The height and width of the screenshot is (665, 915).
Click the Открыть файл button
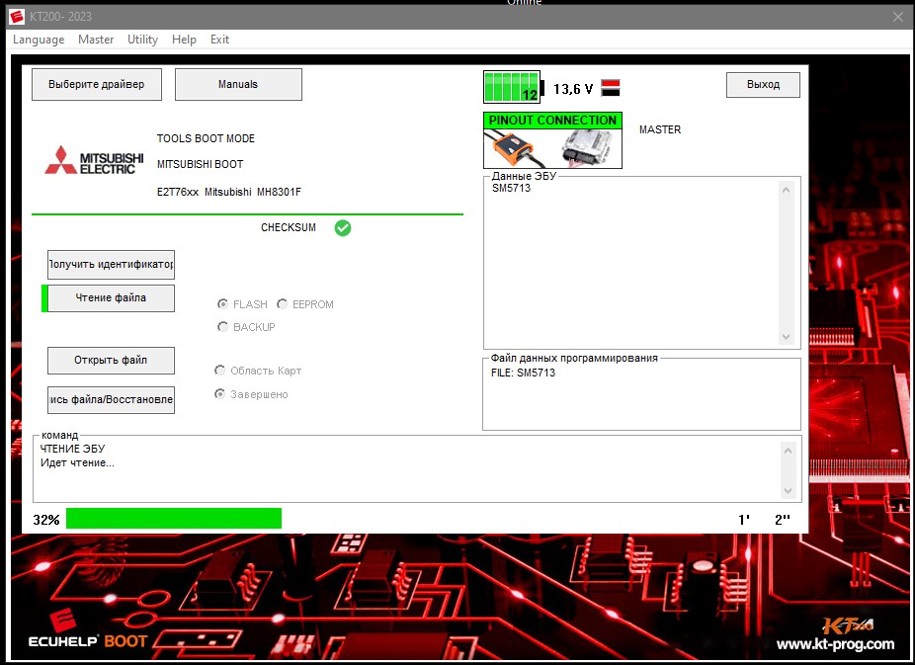point(111,361)
